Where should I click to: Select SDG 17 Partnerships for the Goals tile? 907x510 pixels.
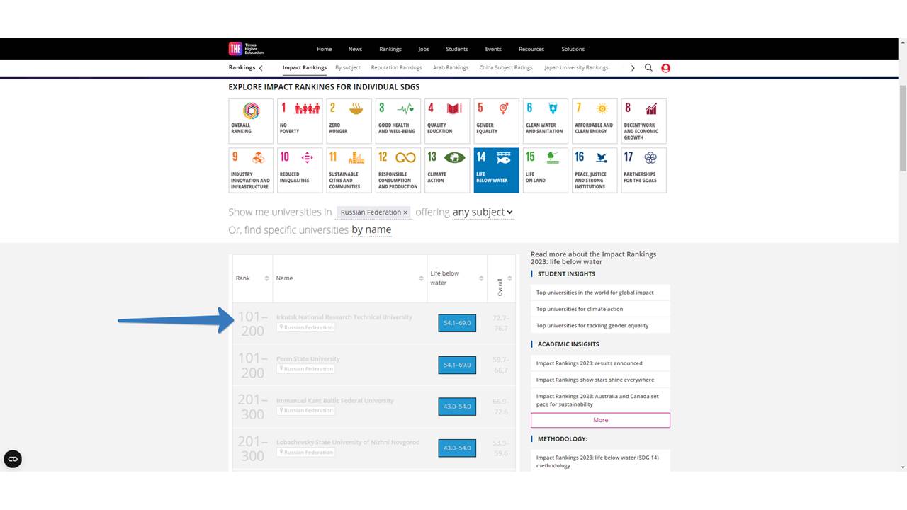click(643, 170)
